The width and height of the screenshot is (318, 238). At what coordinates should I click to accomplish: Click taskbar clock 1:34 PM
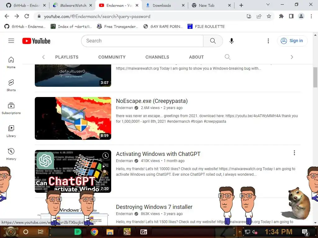tap(279, 232)
